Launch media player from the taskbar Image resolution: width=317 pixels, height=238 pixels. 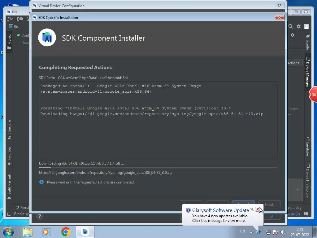click(46, 232)
